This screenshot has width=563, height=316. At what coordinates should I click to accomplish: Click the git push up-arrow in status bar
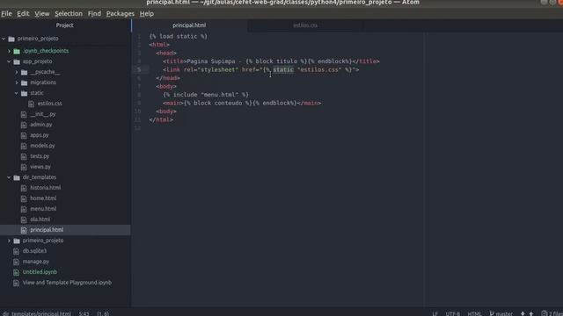pyautogui.click(x=531, y=313)
